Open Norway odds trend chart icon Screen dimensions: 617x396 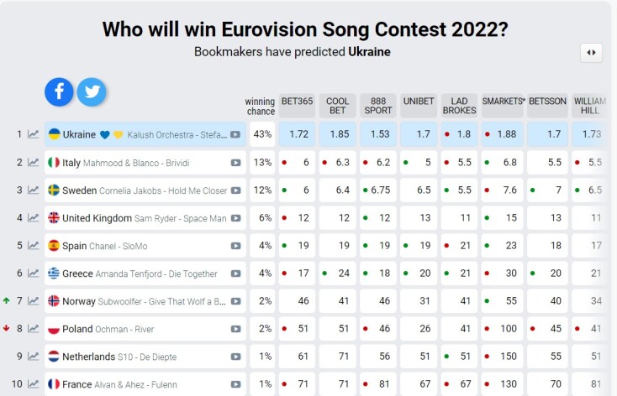pos(34,300)
